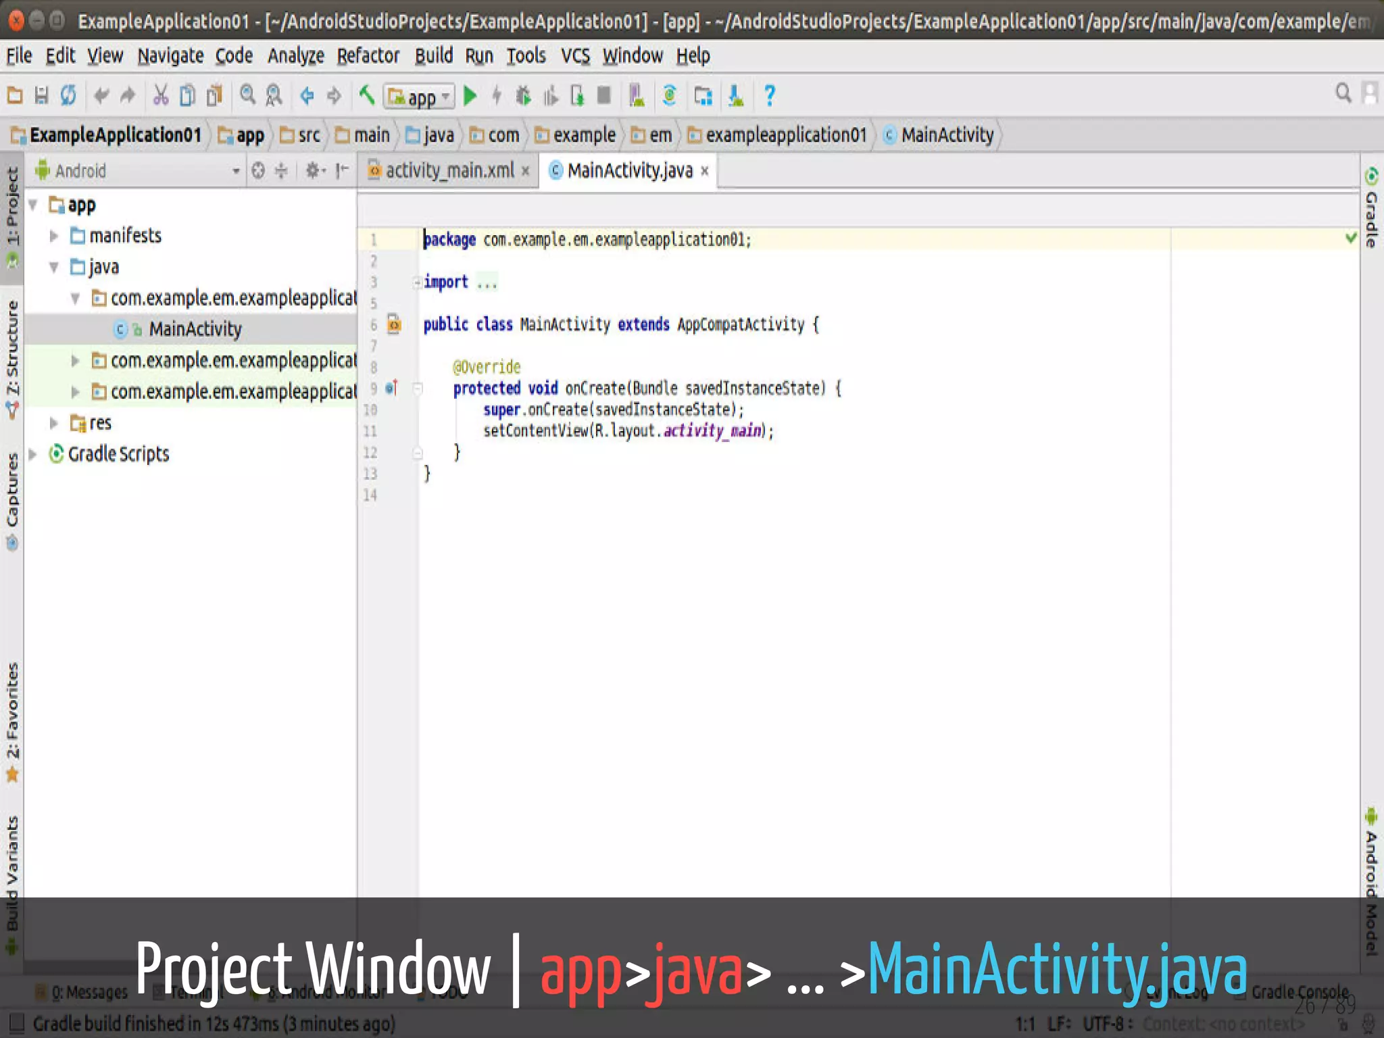
Task: Expand the res folder
Action: pos(54,423)
